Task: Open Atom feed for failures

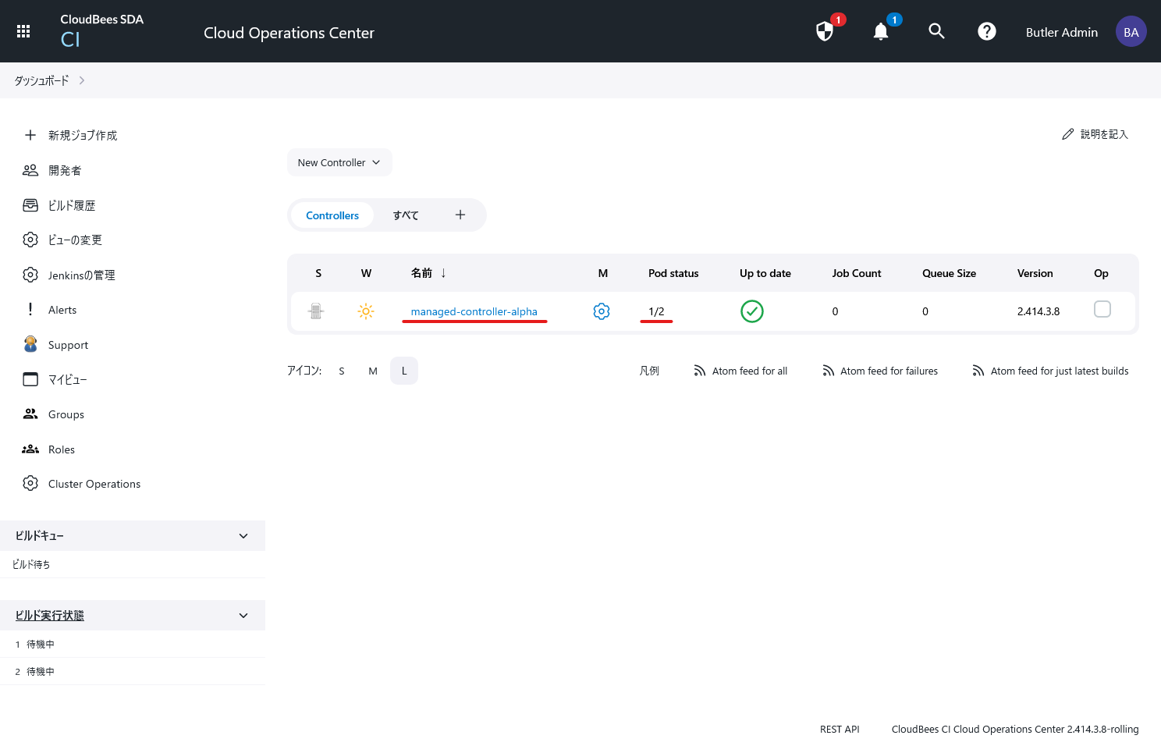Action: 880,371
